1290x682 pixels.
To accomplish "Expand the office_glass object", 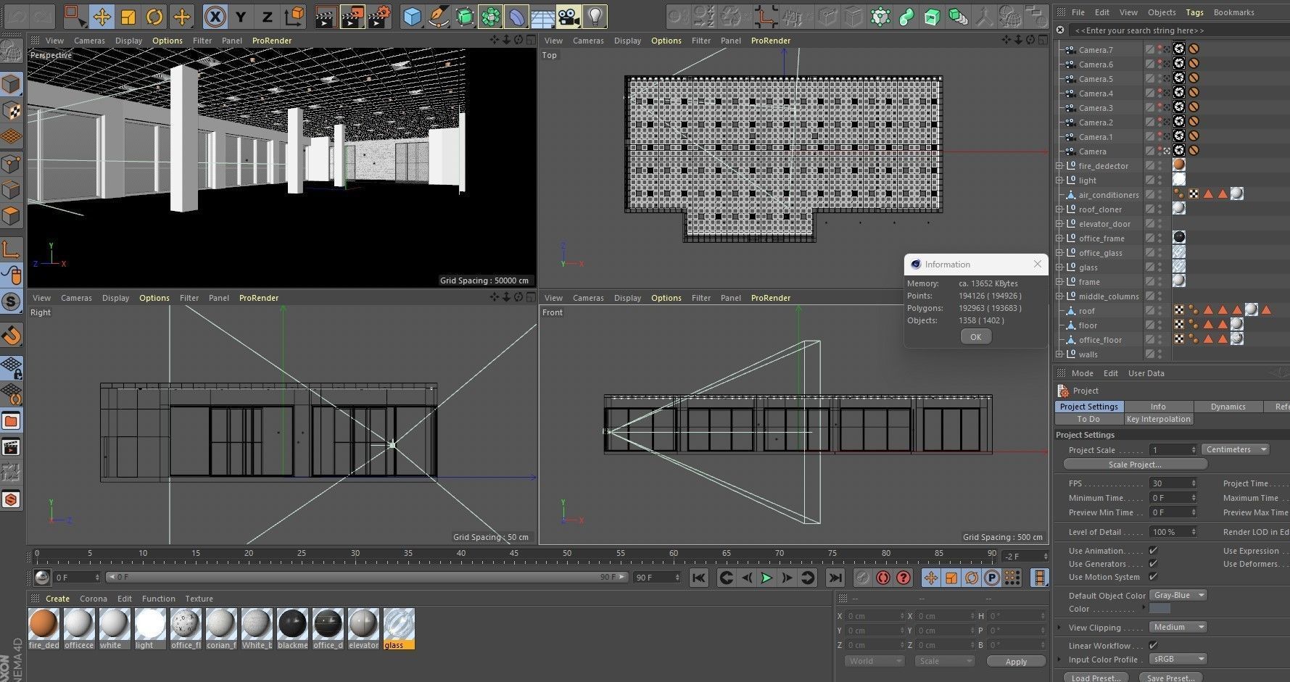I will (1059, 253).
